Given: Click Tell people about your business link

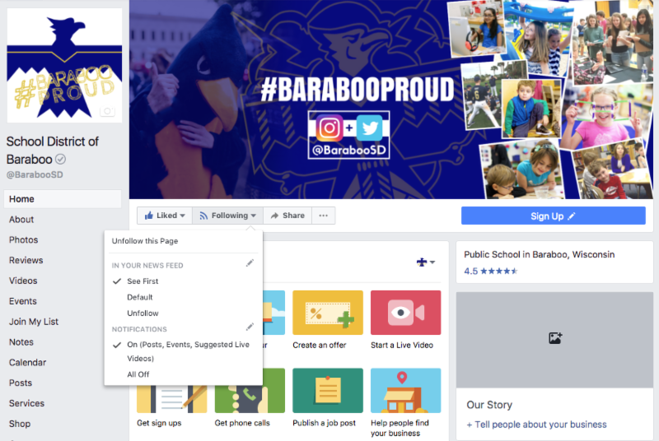Looking at the screenshot, I should pos(536,425).
